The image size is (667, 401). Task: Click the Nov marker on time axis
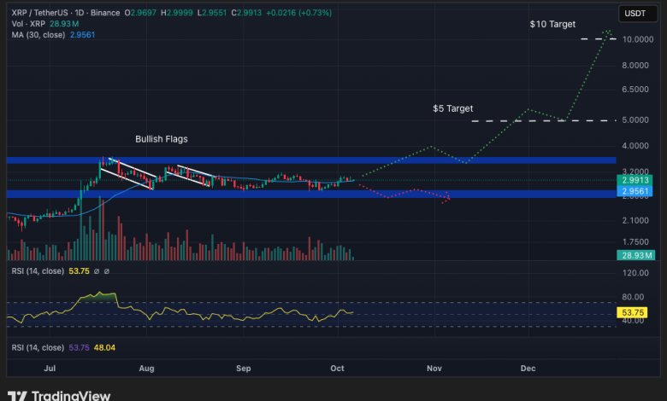pyautogui.click(x=434, y=369)
